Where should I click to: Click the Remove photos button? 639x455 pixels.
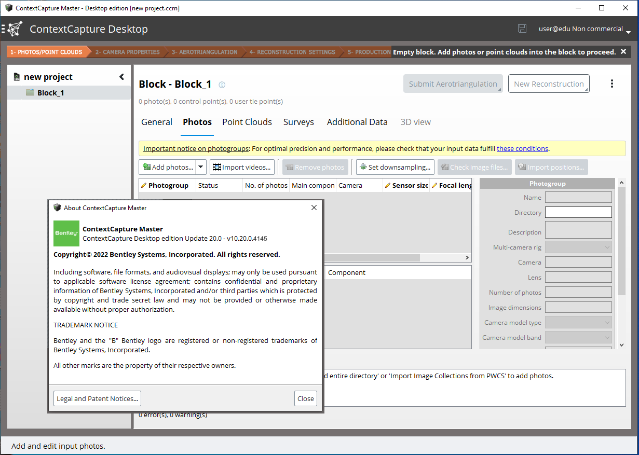315,167
